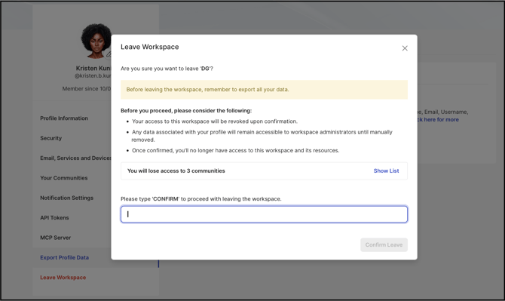Click the Confirm Leave button
This screenshot has height=301, width=505.
pyautogui.click(x=384, y=245)
